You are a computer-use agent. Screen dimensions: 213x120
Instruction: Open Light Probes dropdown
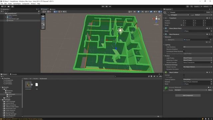(x=198, y=58)
